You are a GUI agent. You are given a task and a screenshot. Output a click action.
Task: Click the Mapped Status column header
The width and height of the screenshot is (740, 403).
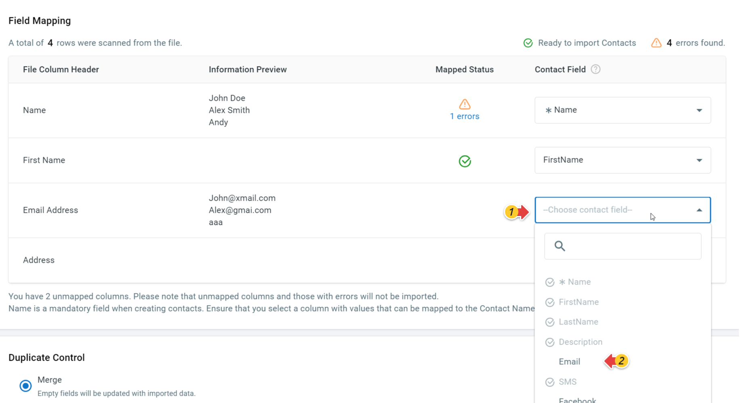pos(465,69)
